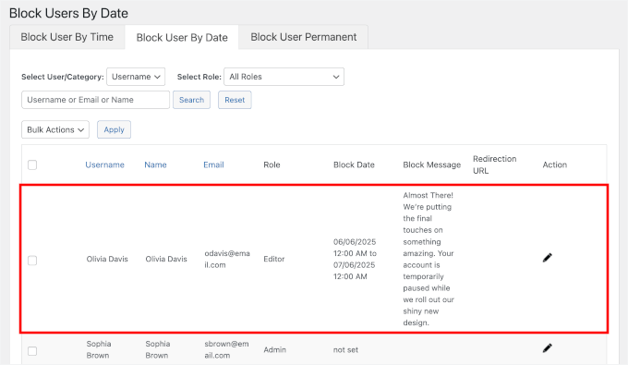This screenshot has height=365, width=628.
Task: Apply the selected bulk action
Action: click(115, 129)
